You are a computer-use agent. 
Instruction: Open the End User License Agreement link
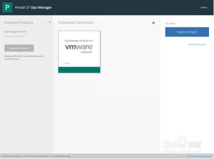pyautogui.click(x=199, y=156)
